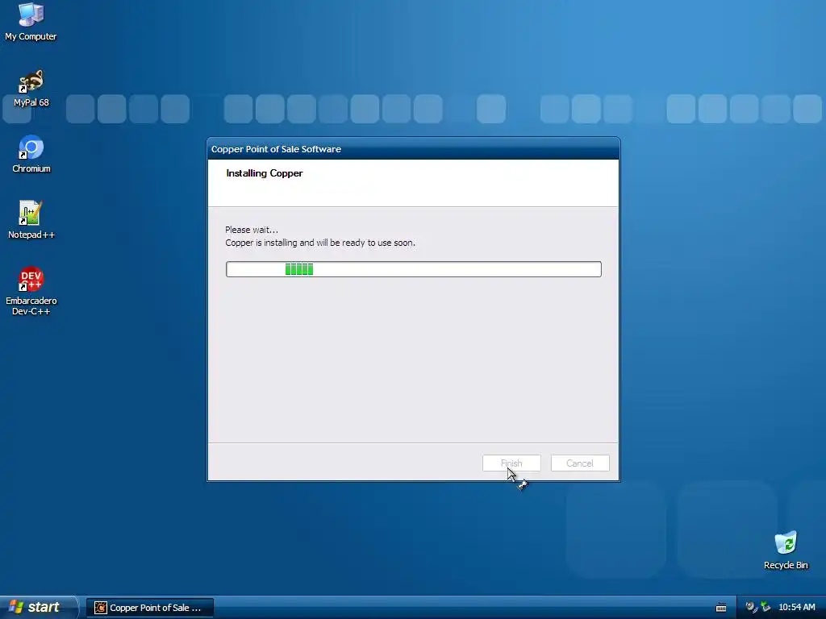The width and height of the screenshot is (826, 619).
Task: Activate Copper Point of Sale taskbar button
Action: pyautogui.click(x=150, y=608)
